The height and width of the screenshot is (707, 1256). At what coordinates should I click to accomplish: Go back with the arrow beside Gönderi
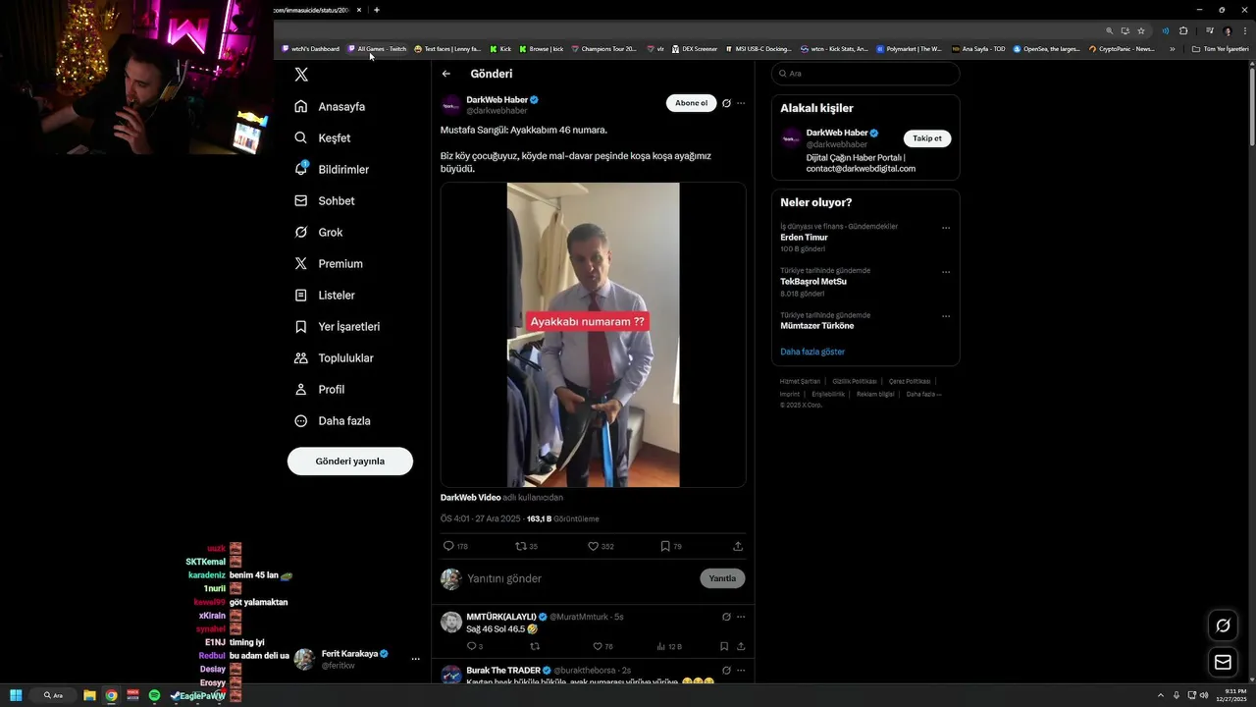tap(446, 74)
